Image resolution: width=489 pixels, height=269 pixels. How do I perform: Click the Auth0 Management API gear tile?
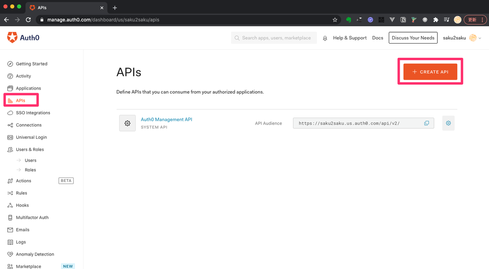click(128, 123)
